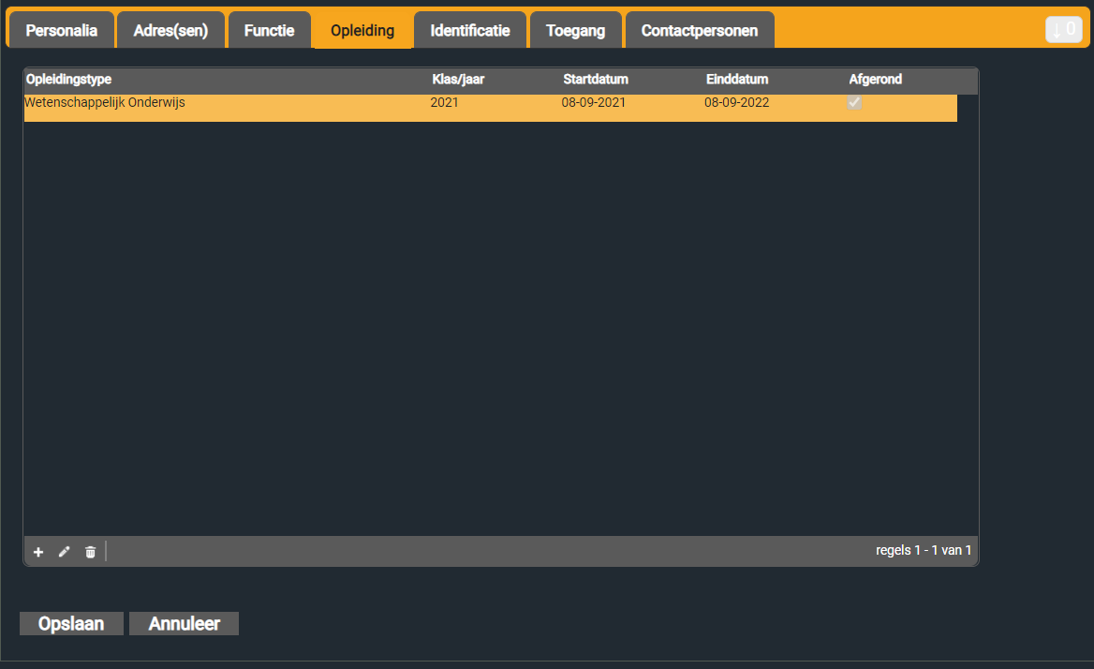Go to the Functie tab
This screenshot has height=669, width=1094.
pos(270,30)
